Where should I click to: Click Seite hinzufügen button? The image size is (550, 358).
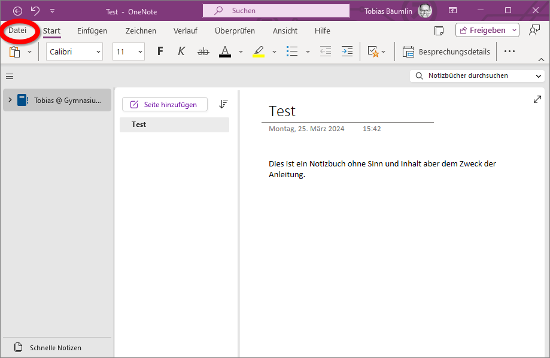click(165, 105)
